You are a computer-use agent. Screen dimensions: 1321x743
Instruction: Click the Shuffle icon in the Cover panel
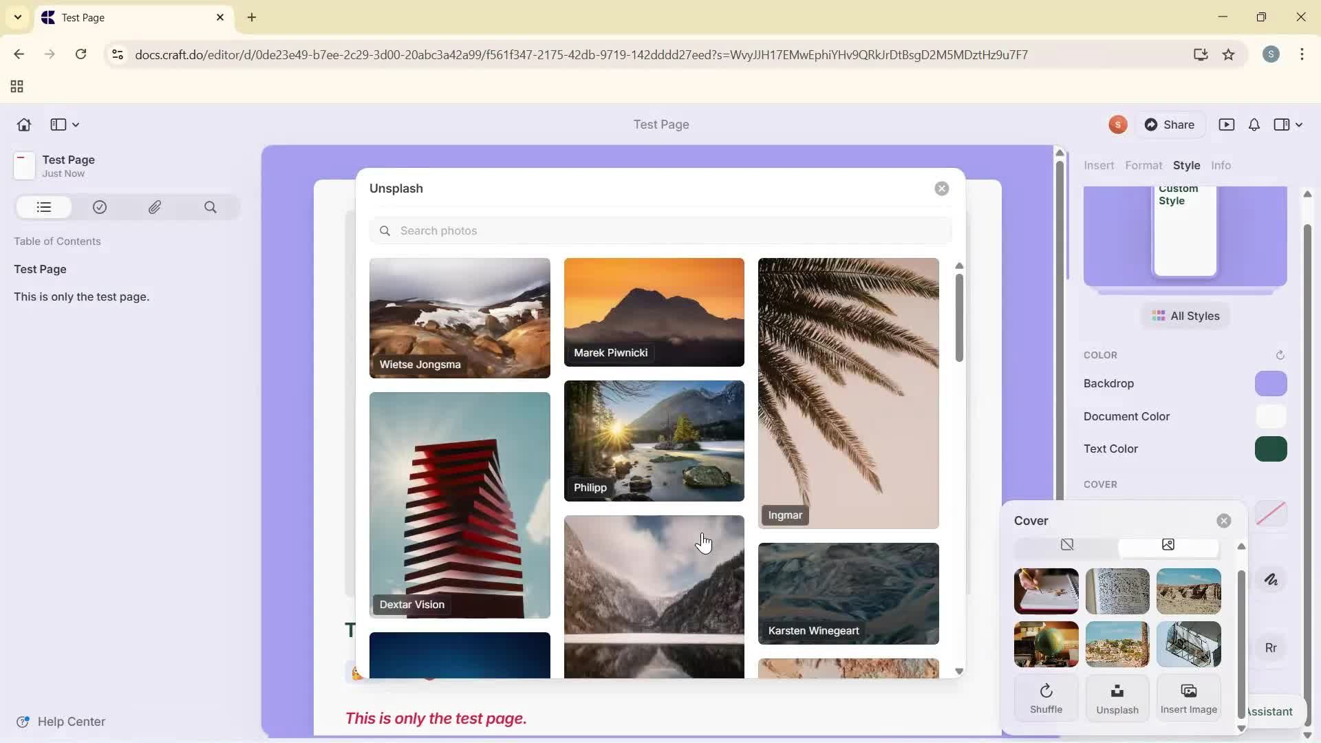click(1046, 691)
